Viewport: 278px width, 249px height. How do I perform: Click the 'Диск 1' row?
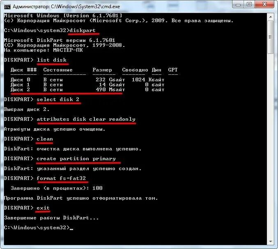87,85
